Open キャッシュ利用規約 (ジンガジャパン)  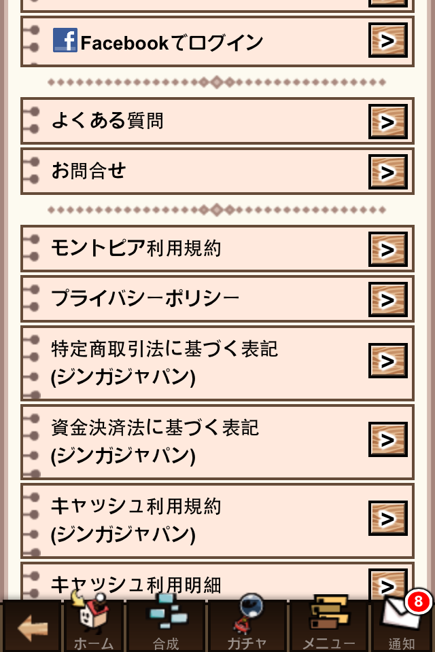(x=136, y=520)
